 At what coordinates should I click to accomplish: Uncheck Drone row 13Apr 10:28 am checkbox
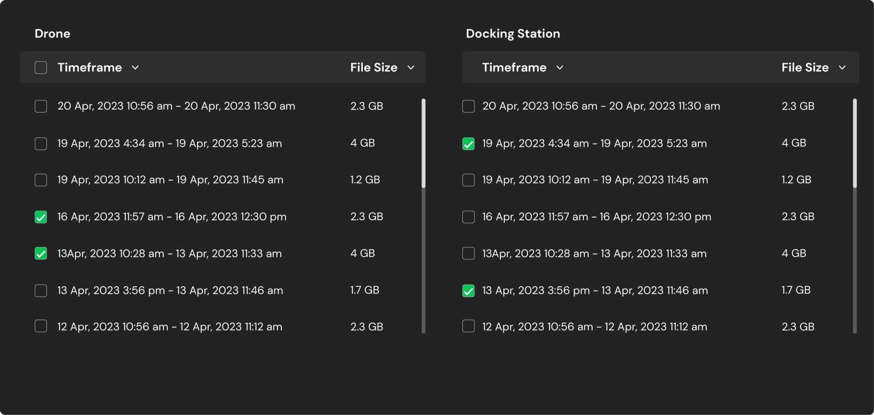pyautogui.click(x=41, y=253)
